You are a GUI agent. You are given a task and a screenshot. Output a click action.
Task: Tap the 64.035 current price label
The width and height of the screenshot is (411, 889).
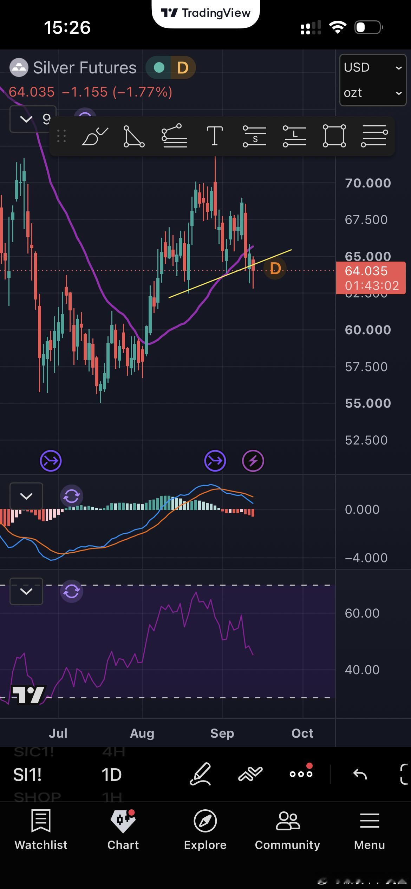pyautogui.click(x=371, y=278)
